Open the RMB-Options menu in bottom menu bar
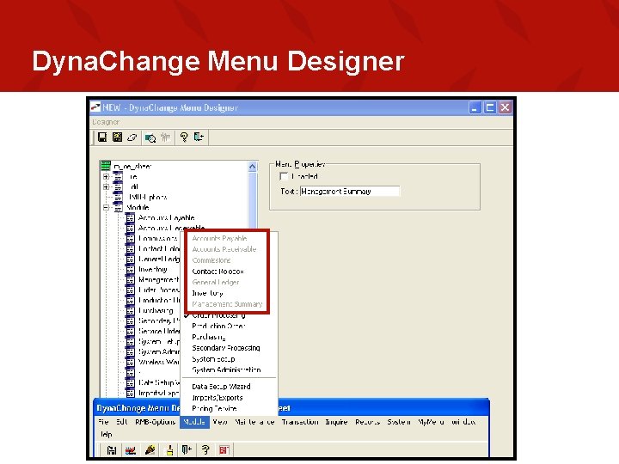The height and width of the screenshot is (464, 619). pos(155,422)
